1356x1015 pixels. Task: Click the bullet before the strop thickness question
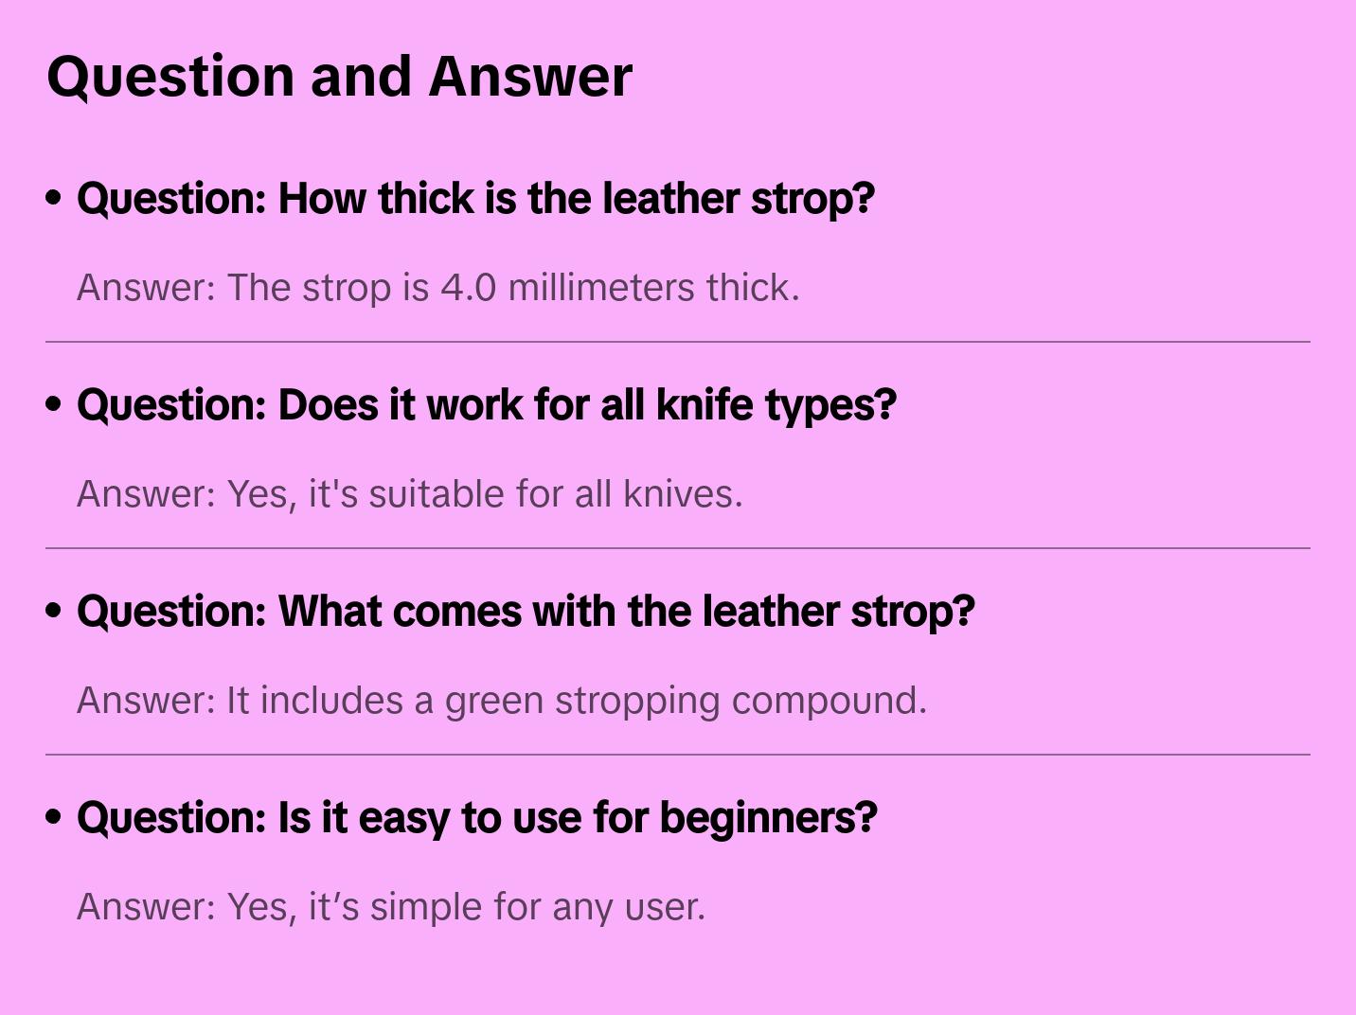54,199
